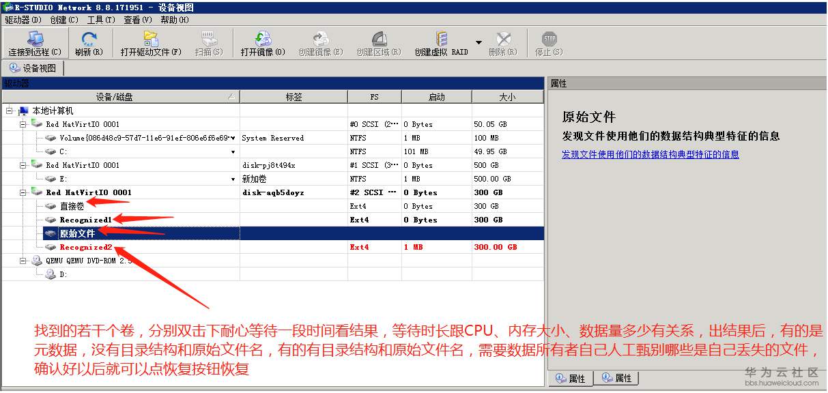Switch to the first Properties (属性) tab at bottom
The width and height of the screenshot is (828, 393).
point(571,378)
